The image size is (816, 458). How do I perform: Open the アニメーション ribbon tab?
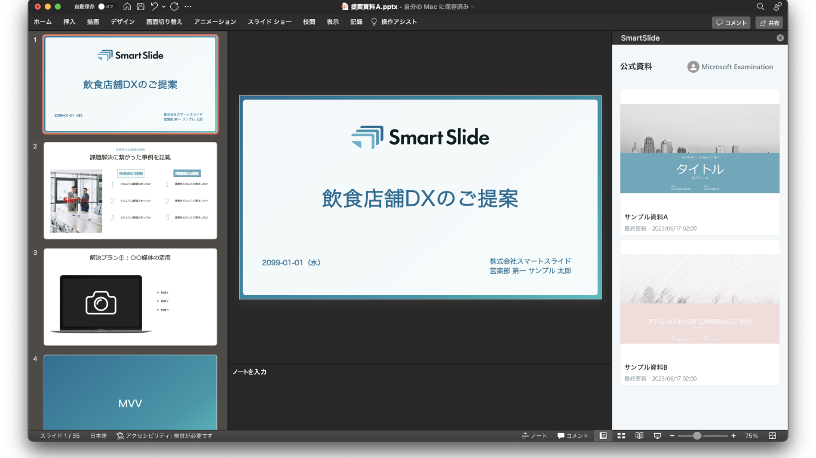tap(215, 22)
